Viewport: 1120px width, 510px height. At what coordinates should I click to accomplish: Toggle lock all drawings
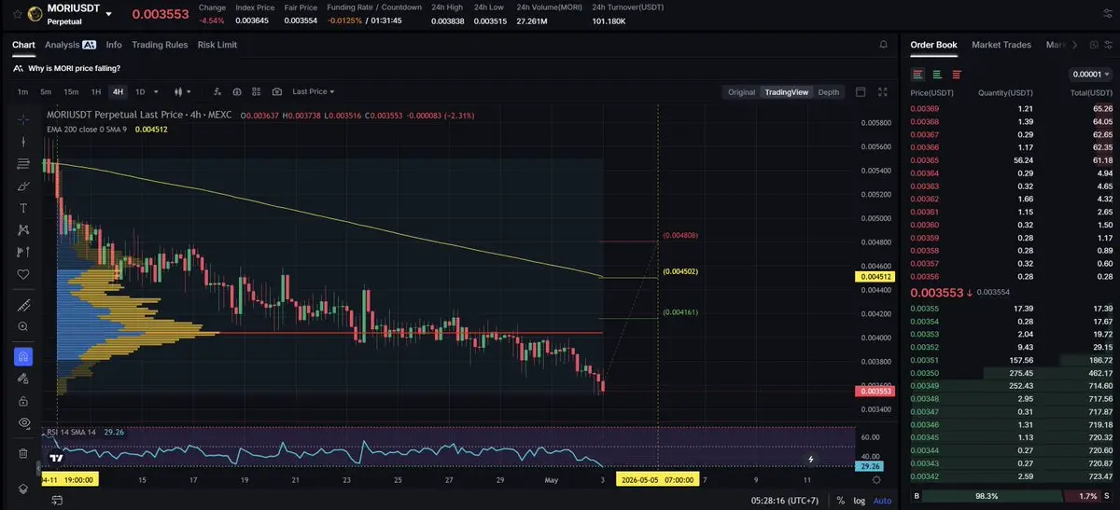click(23, 401)
